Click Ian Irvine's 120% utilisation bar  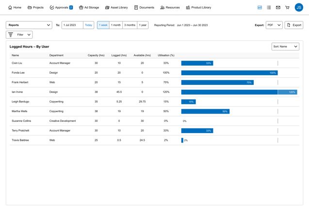(x=239, y=92)
